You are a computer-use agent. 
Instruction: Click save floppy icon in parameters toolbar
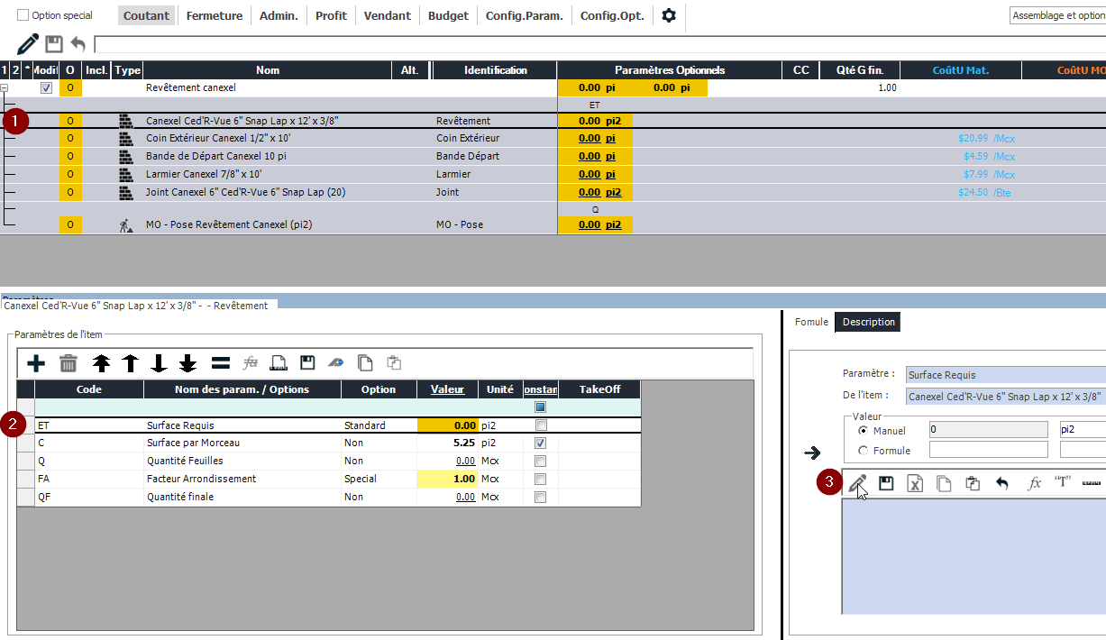pyautogui.click(x=307, y=363)
